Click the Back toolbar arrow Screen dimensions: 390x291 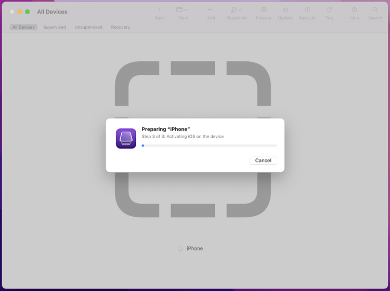160,10
